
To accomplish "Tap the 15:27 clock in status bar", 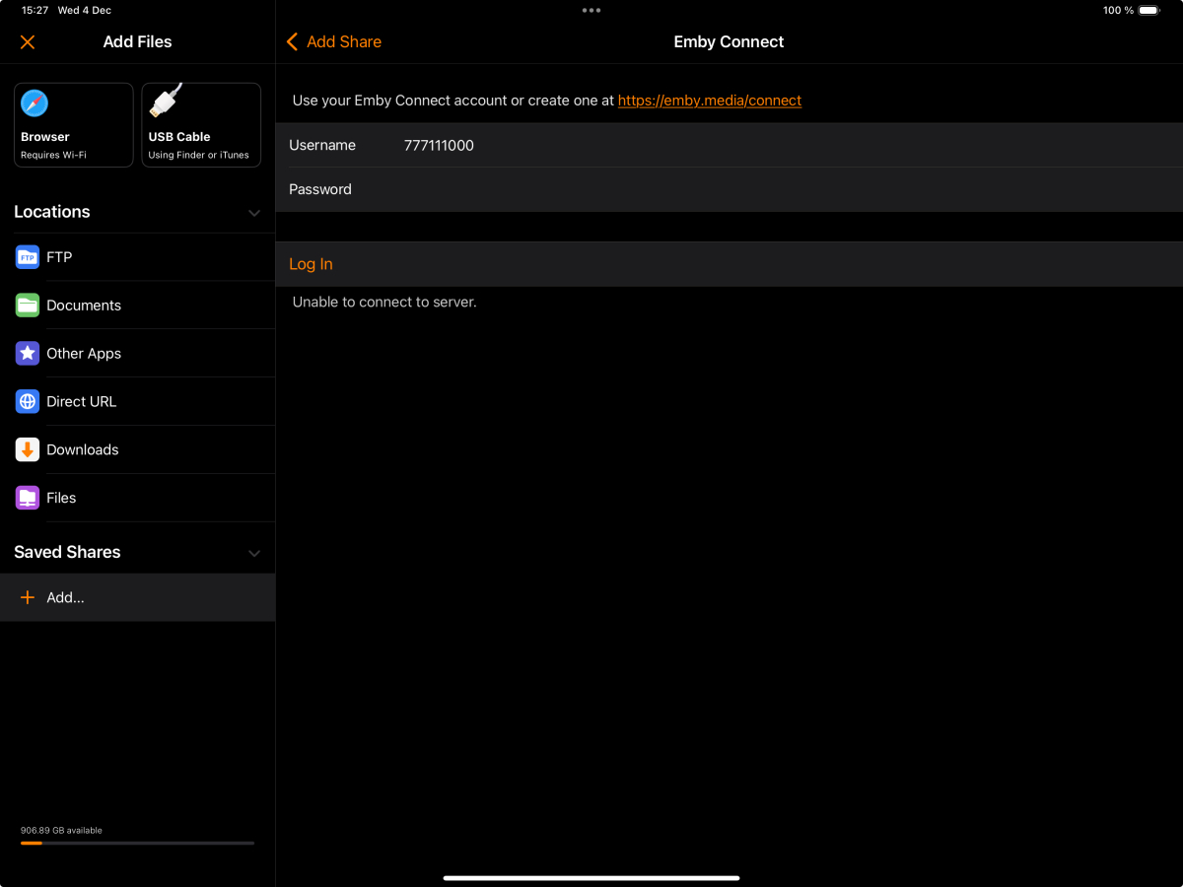I will (35, 10).
